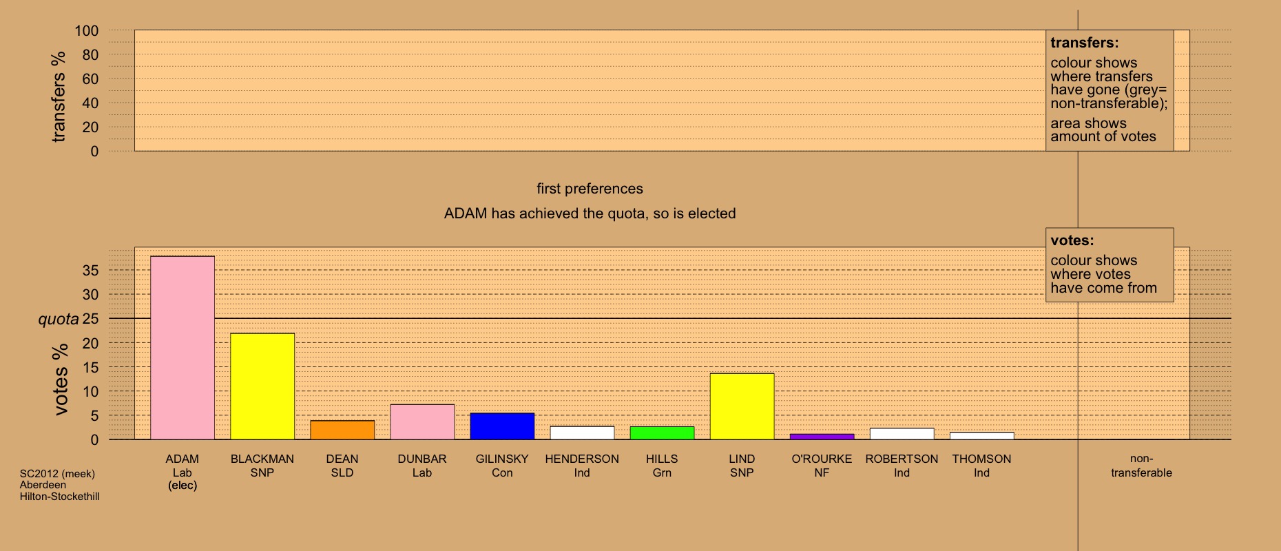Click the HENDERSON Ind candidate label

582,466
